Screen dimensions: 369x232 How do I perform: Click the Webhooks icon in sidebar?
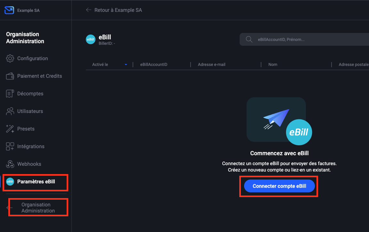[10, 164]
